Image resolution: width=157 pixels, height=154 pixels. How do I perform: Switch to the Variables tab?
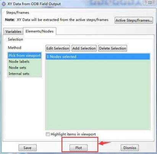coord(13,32)
